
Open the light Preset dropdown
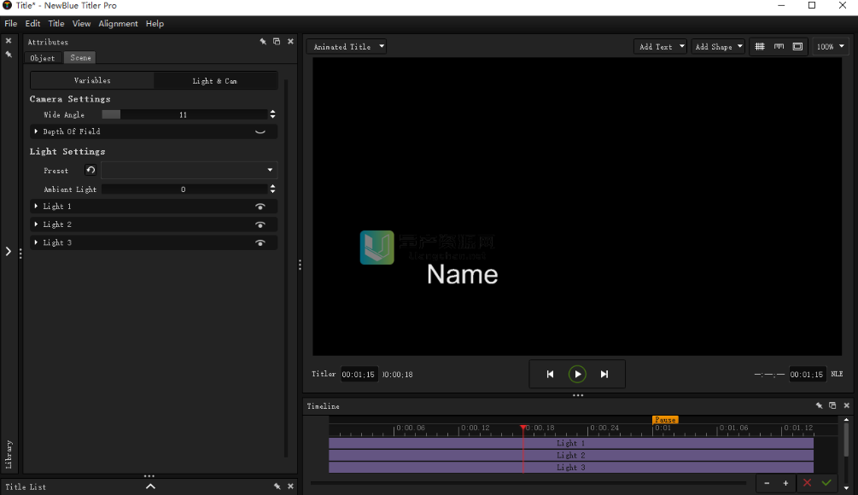189,170
